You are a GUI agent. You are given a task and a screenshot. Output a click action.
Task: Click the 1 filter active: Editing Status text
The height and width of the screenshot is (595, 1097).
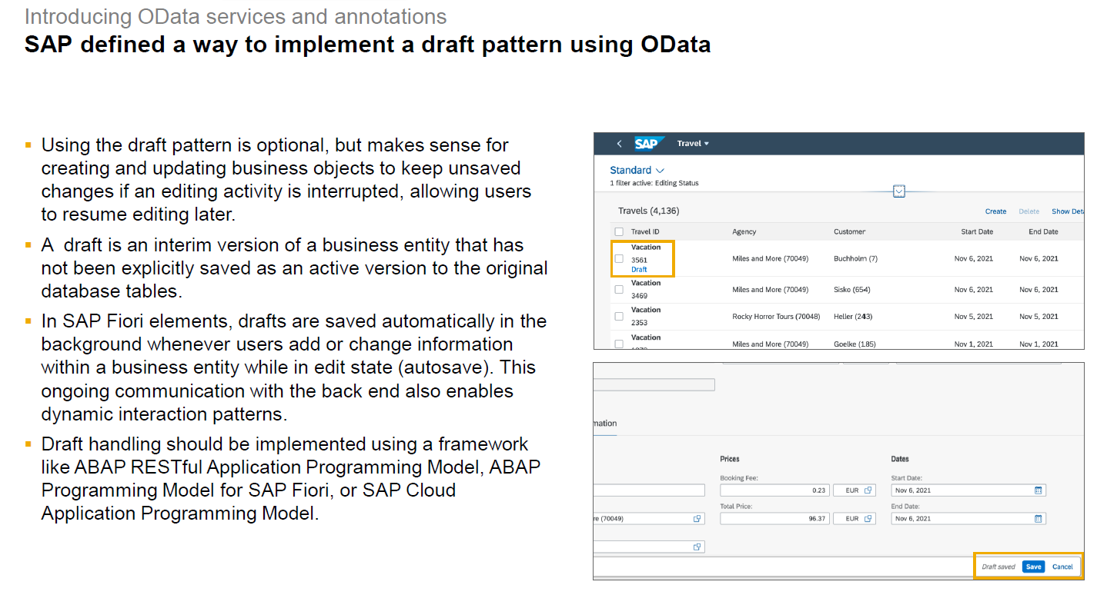654,183
